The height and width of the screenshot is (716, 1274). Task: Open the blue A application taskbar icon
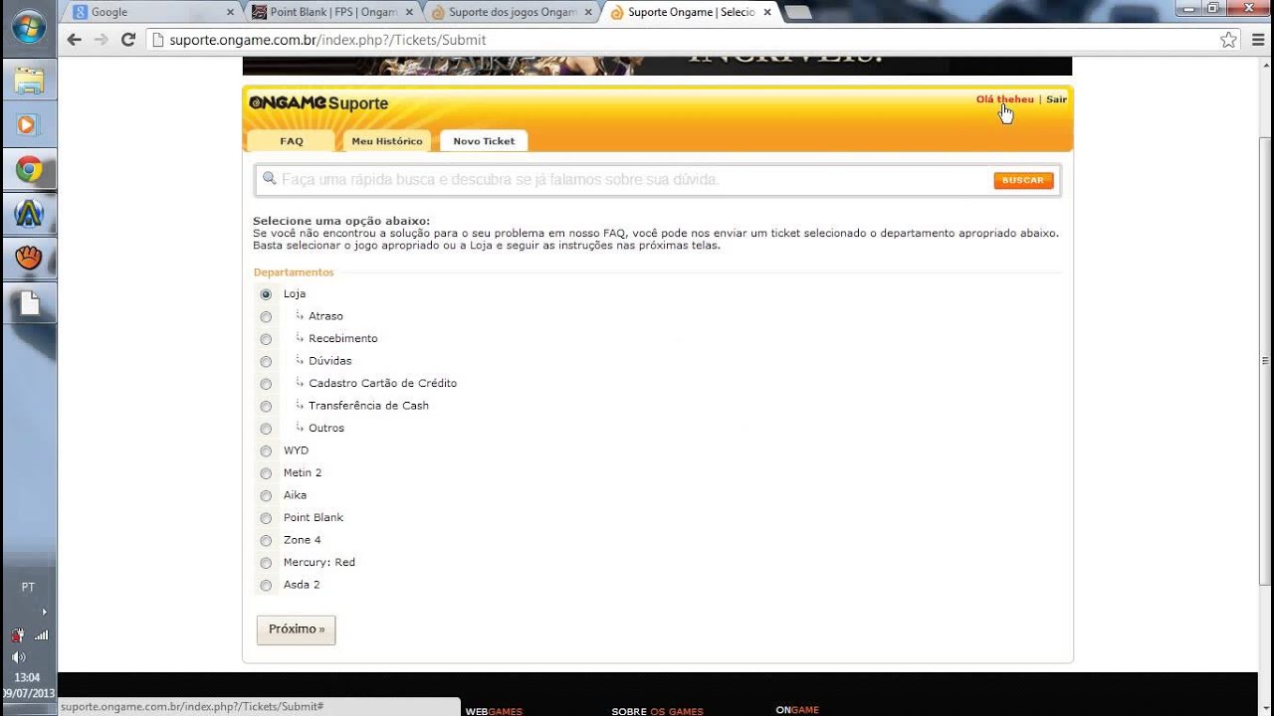(29, 214)
